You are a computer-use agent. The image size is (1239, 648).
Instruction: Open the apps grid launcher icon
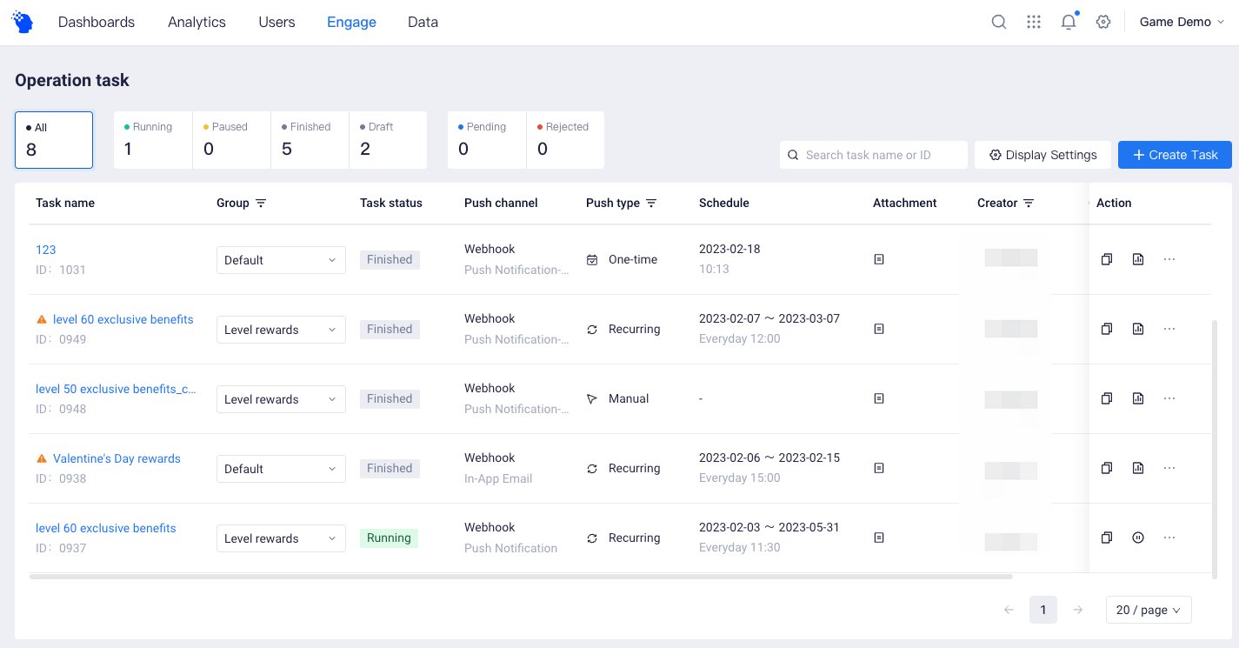(1033, 22)
